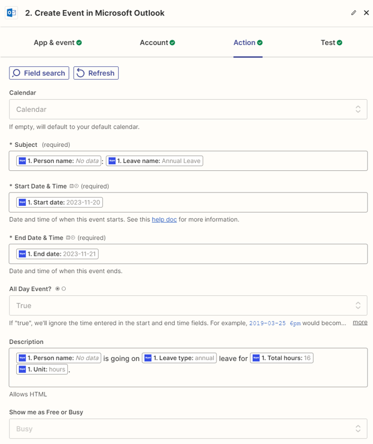Screen dimensions: 373x444
Task: Click the Leave type pill in Description
Action: [179, 358]
